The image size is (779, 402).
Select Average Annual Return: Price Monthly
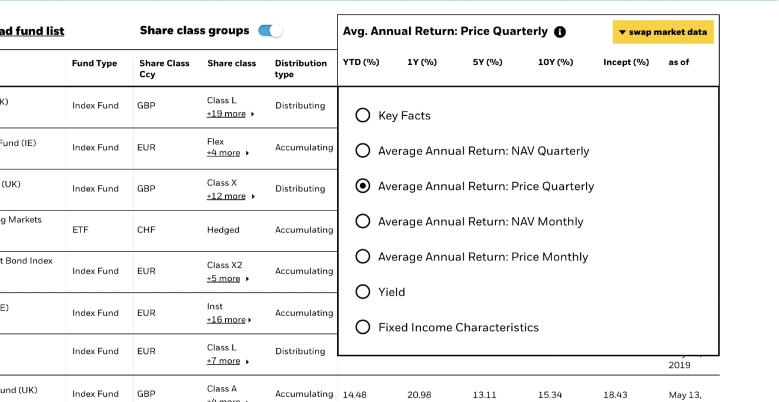click(363, 257)
